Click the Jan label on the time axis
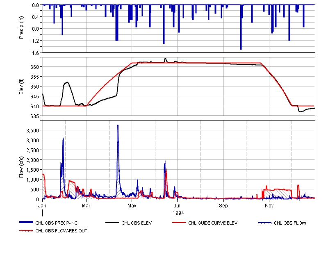Viewport: 328px width, 257px height. coord(42,205)
